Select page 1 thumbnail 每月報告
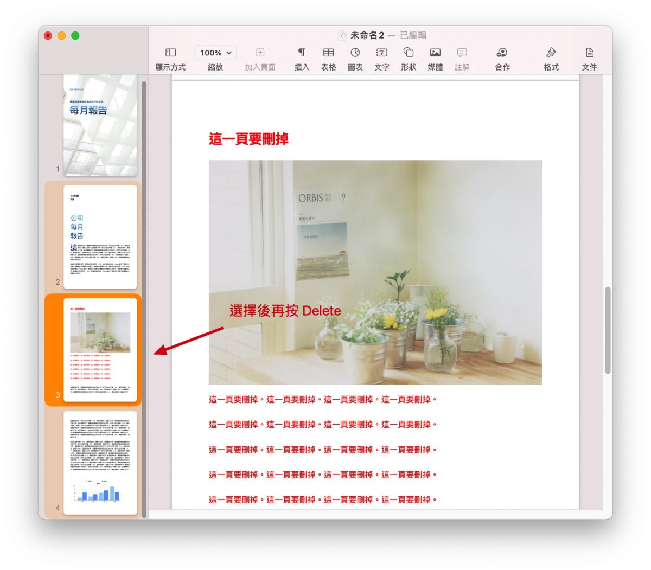The image size is (651, 570). [100, 125]
